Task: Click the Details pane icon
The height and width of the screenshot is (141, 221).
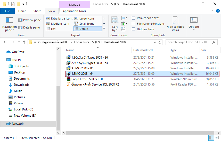Action: 20,27
